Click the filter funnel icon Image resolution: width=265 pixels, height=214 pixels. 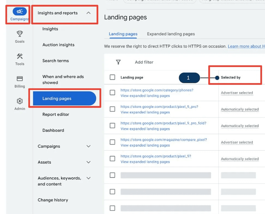pos(118,62)
